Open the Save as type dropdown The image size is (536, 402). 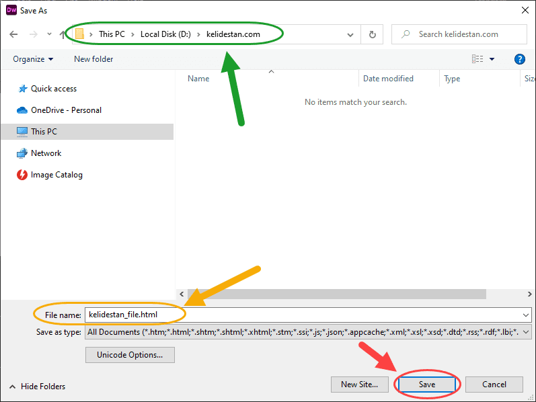308,332
